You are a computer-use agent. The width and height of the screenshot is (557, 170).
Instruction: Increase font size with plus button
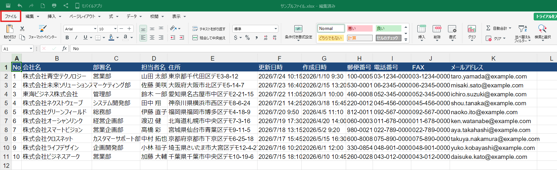point(129,29)
